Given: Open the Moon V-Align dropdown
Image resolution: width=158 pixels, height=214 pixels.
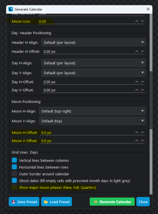Looking at the screenshot, I should 92,121.
